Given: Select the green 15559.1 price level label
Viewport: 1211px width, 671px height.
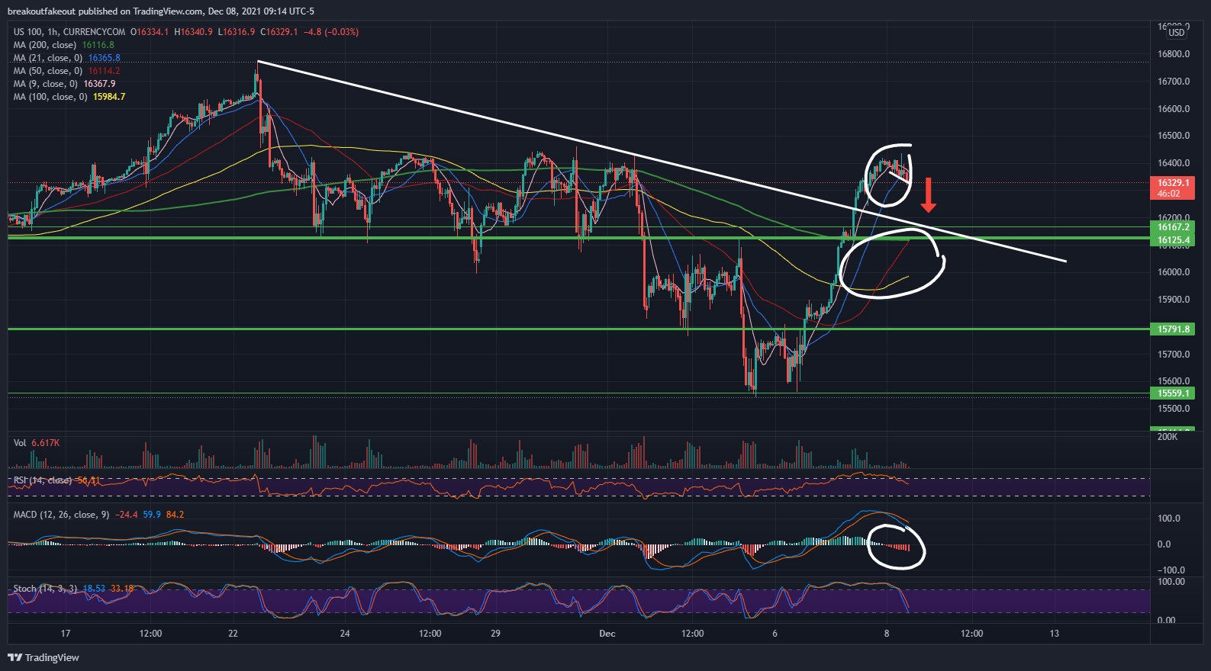Looking at the screenshot, I should pos(1172,393).
